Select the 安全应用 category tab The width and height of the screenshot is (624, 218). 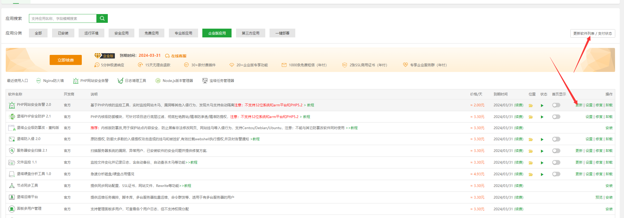[x=121, y=33]
